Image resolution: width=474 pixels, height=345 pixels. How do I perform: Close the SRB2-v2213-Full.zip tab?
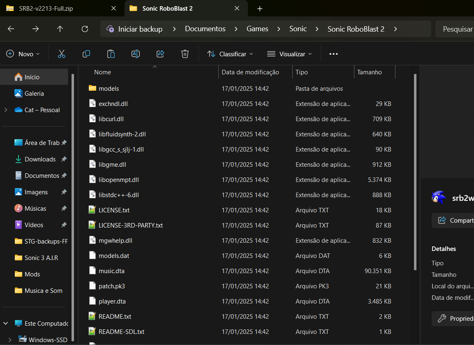[x=113, y=9]
